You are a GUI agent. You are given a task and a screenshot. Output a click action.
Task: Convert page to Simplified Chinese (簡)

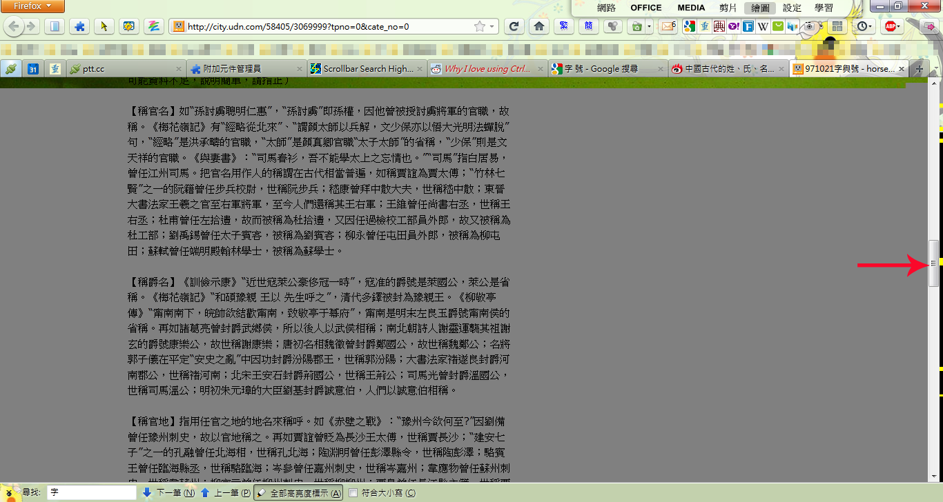588,27
